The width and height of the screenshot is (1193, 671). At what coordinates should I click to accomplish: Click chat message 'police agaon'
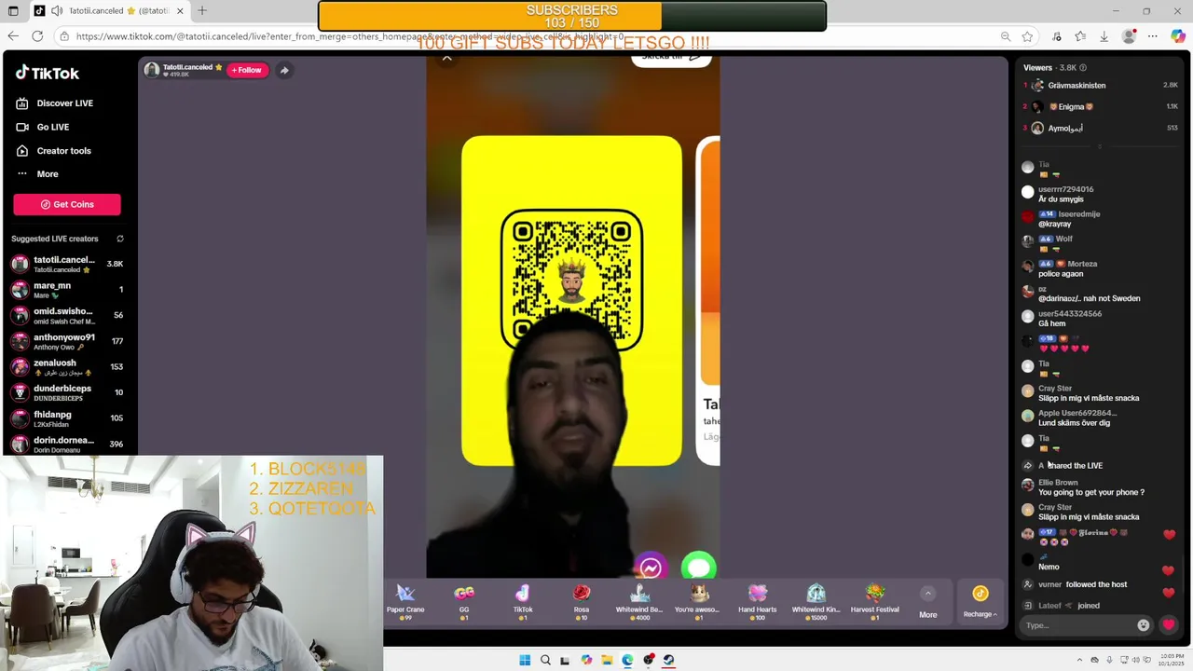click(1061, 274)
